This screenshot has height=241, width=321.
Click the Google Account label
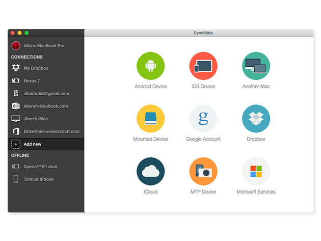(x=203, y=139)
